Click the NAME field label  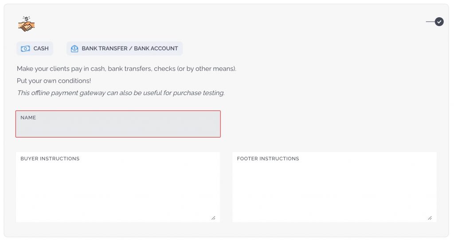point(28,118)
